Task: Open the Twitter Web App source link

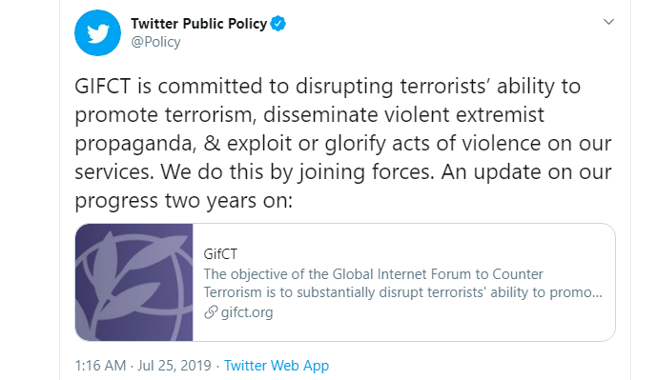Action: [277, 366]
